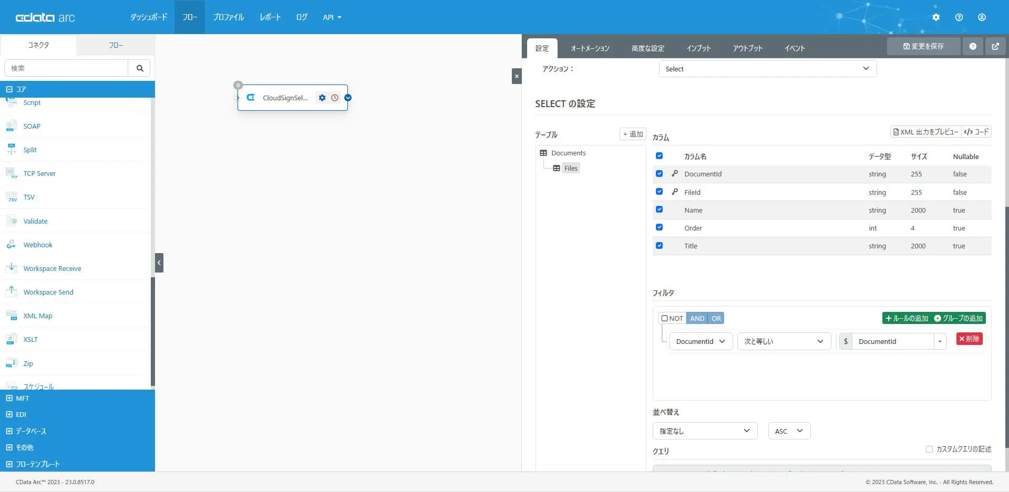Open the help question mark in the top bar
This screenshot has width=1009, height=492.
(959, 17)
